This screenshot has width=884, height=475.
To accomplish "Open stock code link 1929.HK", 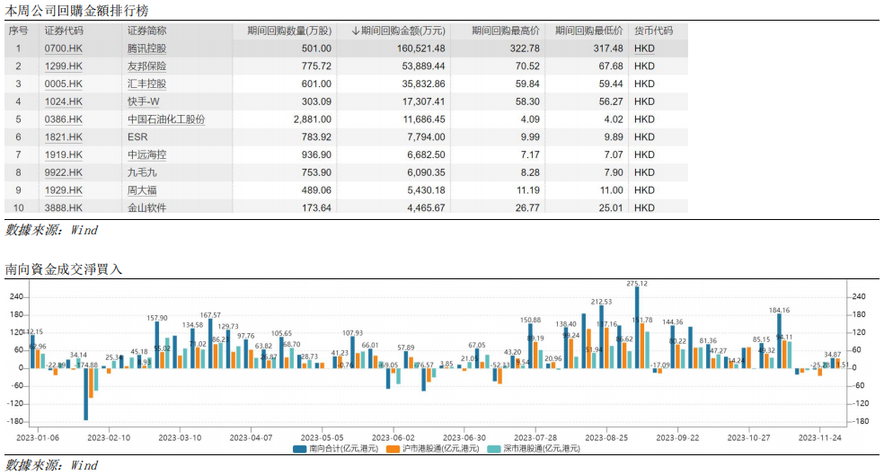I will (x=63, y=189).
